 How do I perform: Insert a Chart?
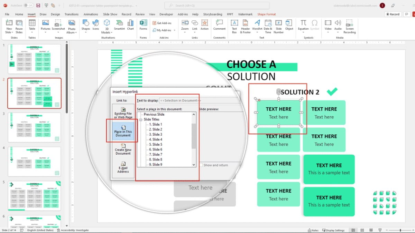[x=130, y=24]
